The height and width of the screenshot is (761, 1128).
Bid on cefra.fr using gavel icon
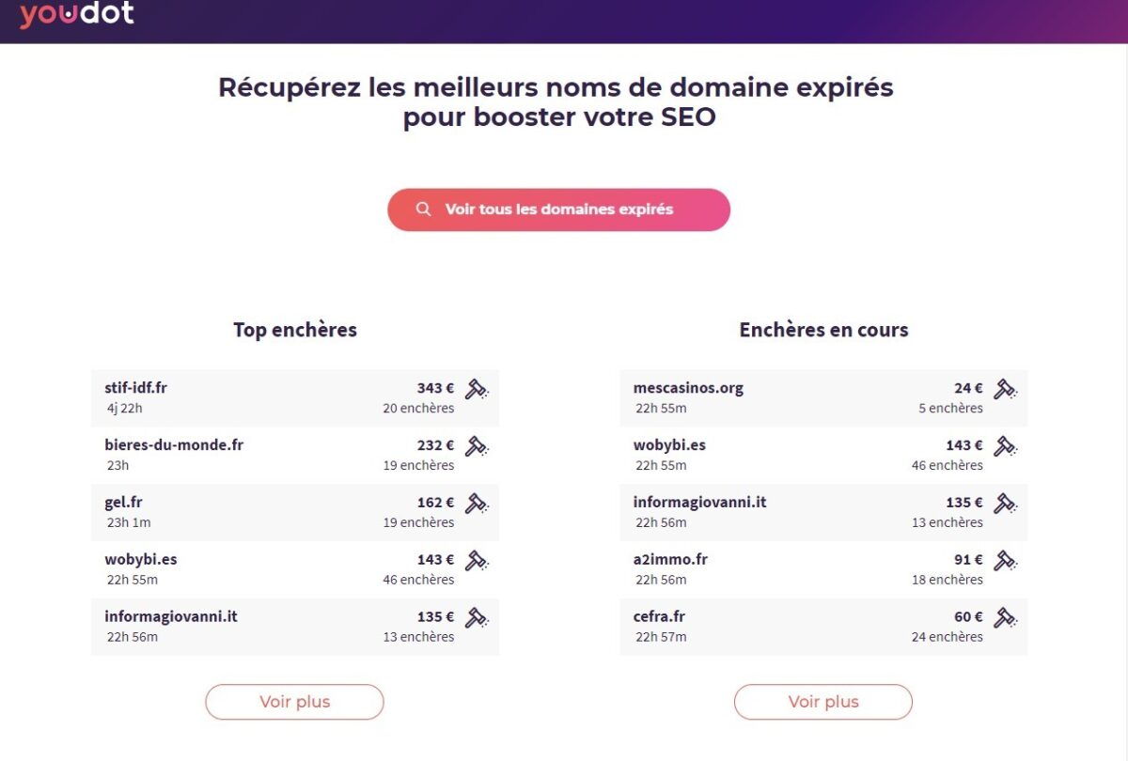(1006, 618)
